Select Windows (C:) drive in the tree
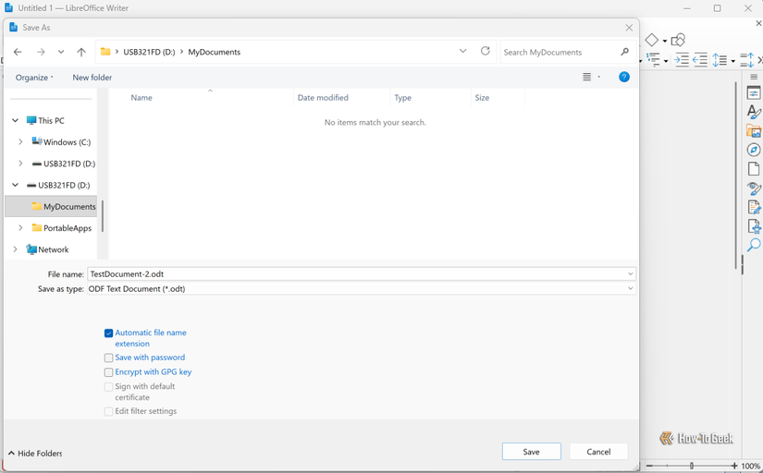The width and height of the screenshot is (763, 473). 67,142
